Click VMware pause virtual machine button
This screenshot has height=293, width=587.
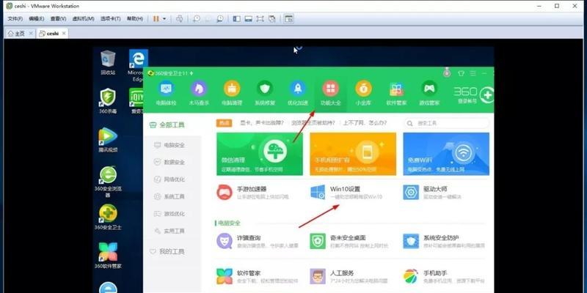click(156, 18)
